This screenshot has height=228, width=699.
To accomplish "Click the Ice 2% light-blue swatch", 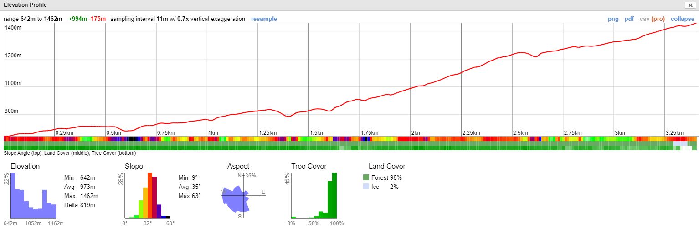I will 366,187.
